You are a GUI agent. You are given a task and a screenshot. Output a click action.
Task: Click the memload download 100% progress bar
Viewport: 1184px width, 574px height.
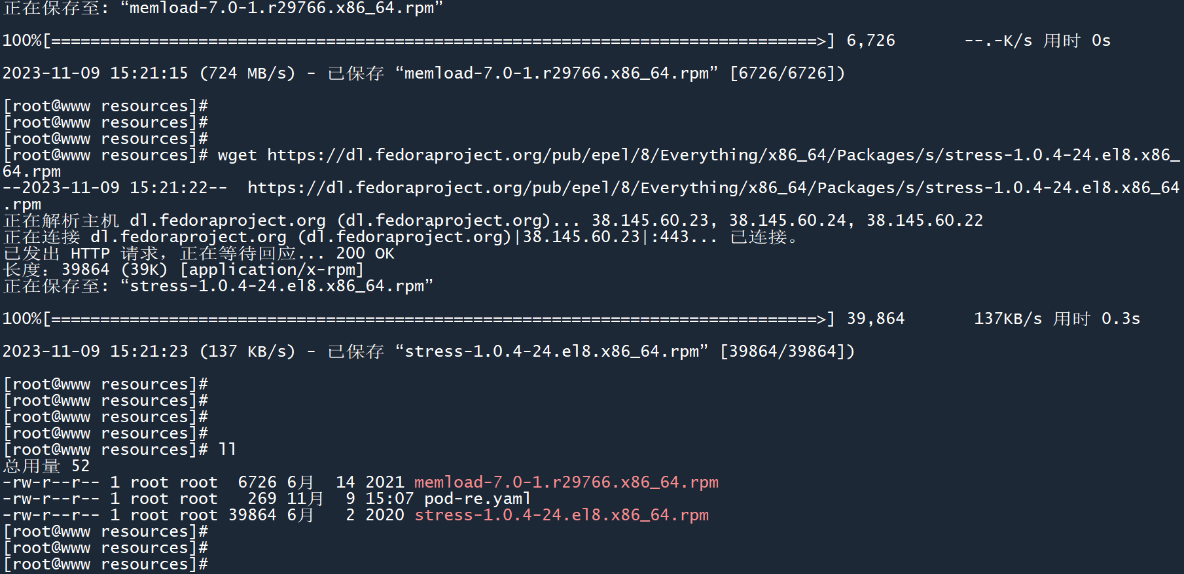tap(439, 41)
